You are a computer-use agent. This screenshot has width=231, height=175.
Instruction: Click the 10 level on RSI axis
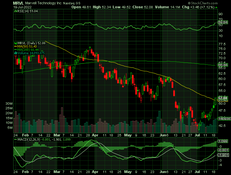coord(220,36)
